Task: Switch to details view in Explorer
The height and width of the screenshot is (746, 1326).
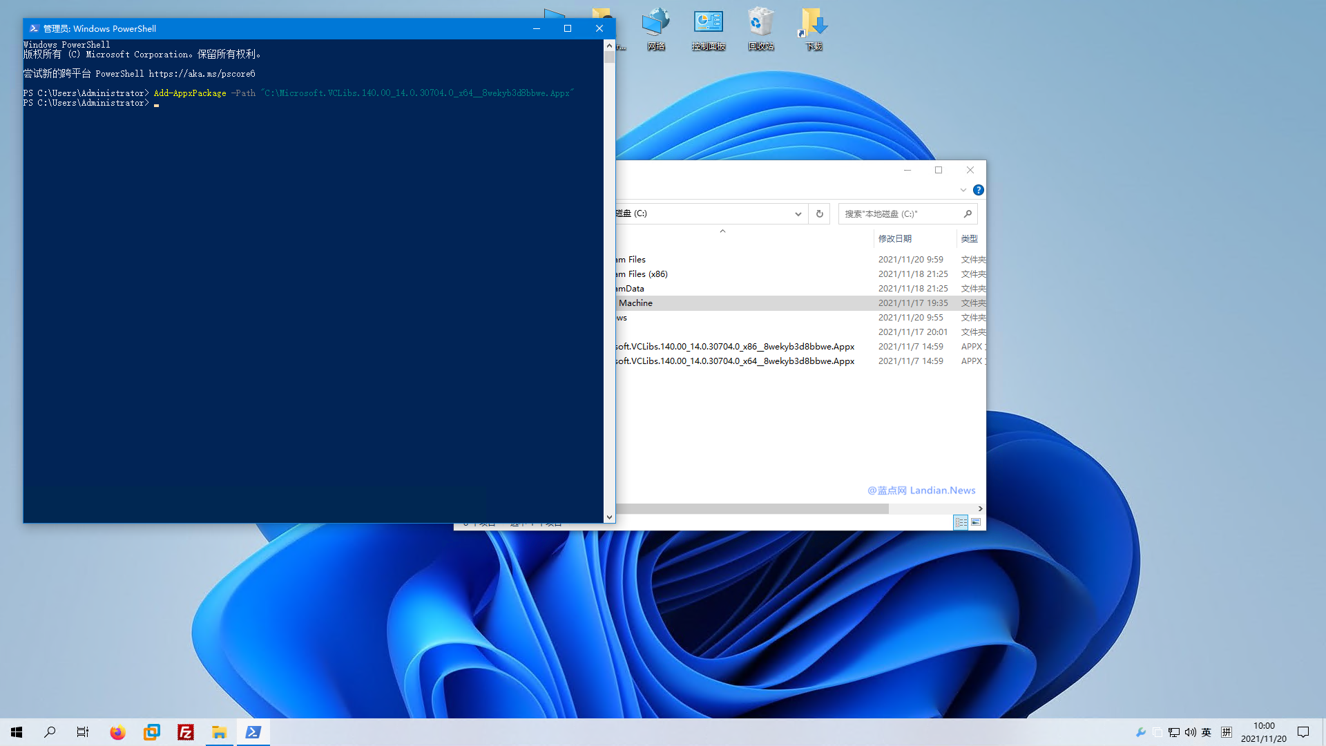Action: pos(961,522)
